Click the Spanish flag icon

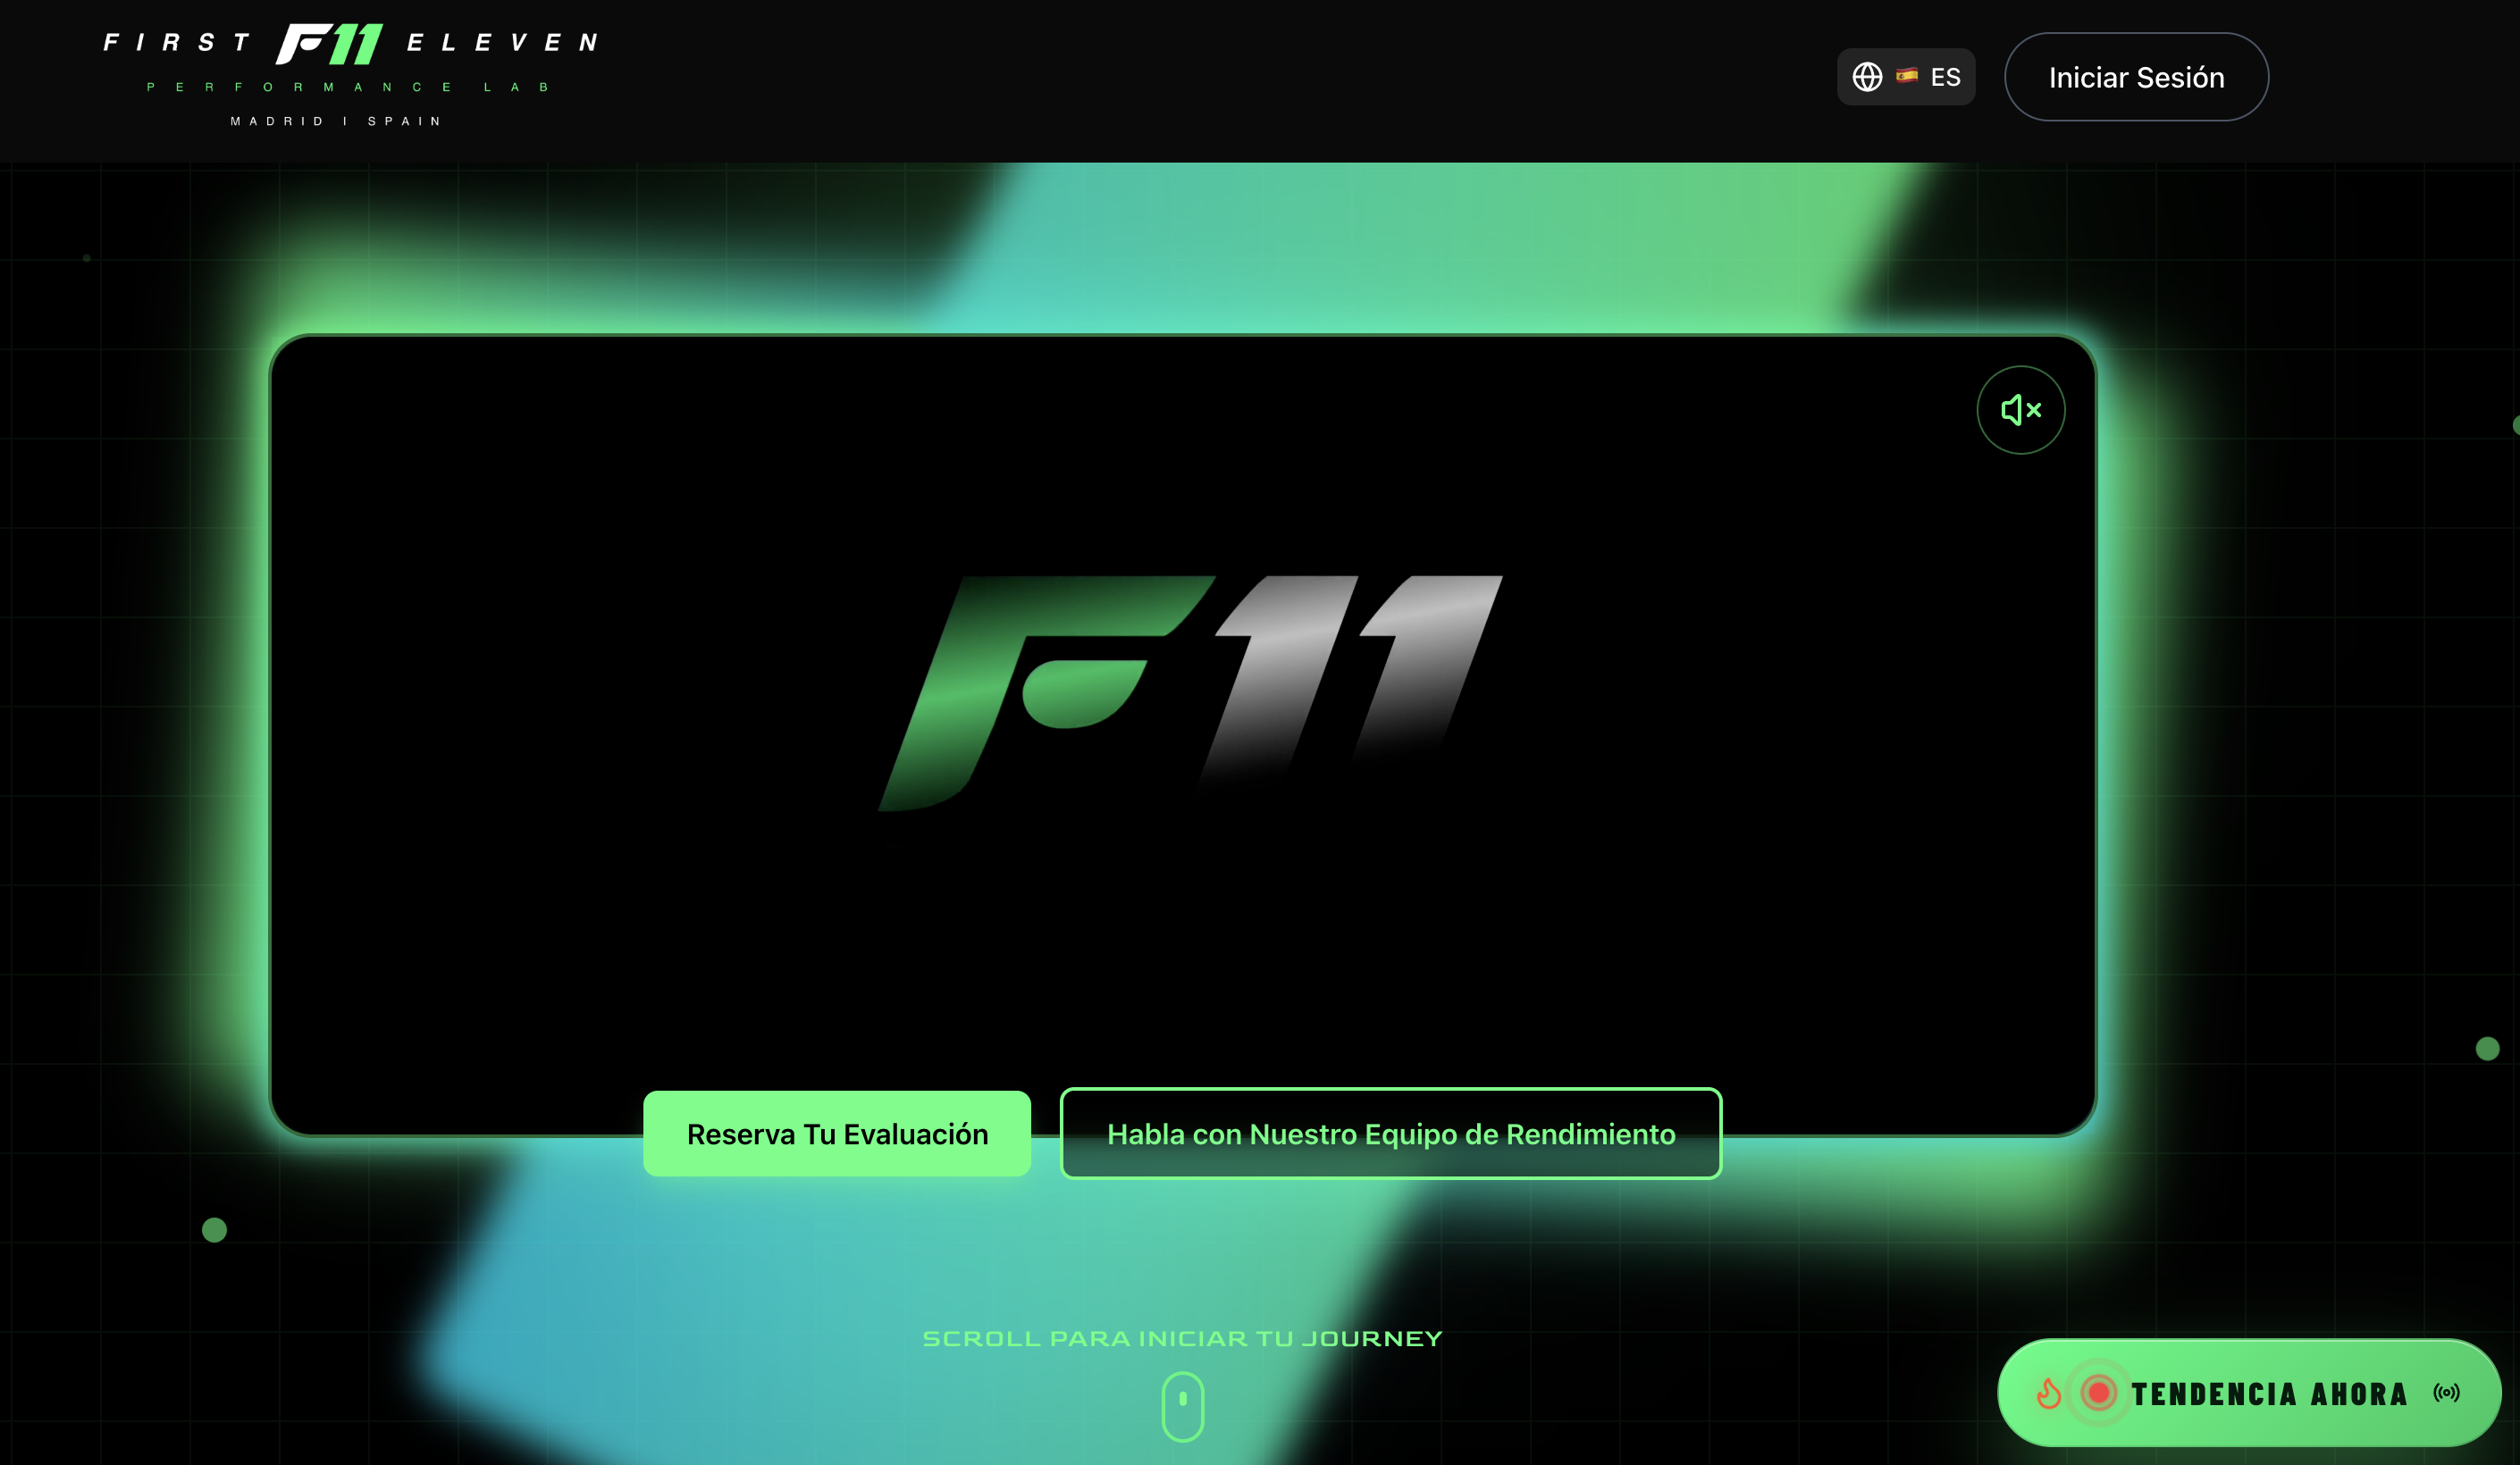(x=1907, y=75)
